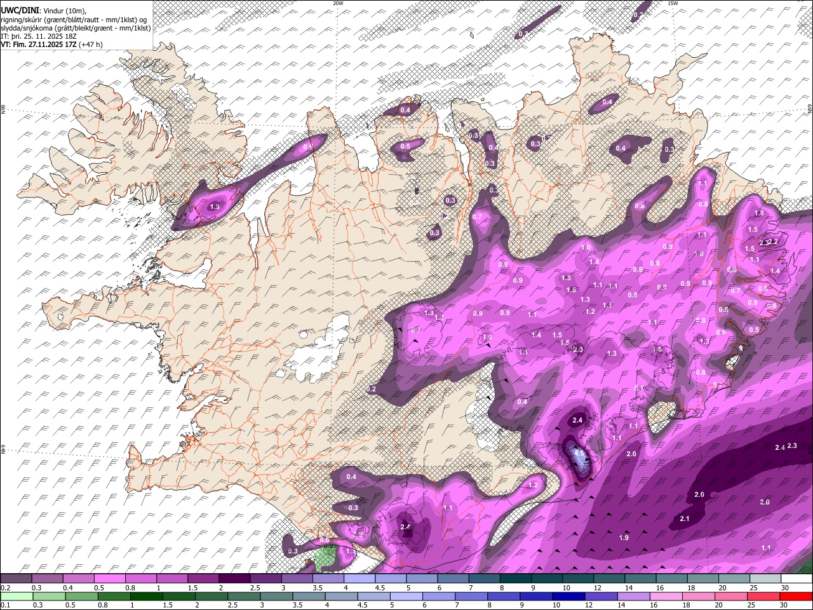Select the dark purple 0.2 swatch in upper legend

tap(16, 579)
